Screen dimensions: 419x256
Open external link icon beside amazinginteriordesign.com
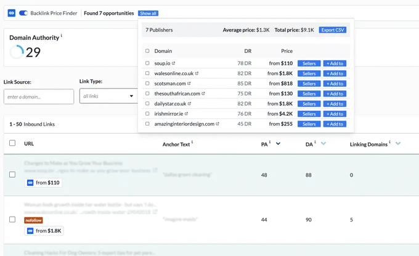click(x=218, y=124)
